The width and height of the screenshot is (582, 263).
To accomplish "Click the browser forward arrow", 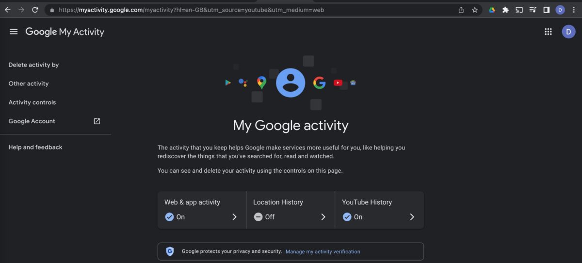I will click(21, 10).
